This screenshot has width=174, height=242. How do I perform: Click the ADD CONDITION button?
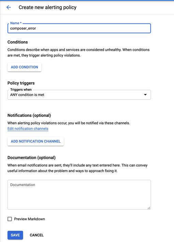point(25,67)
